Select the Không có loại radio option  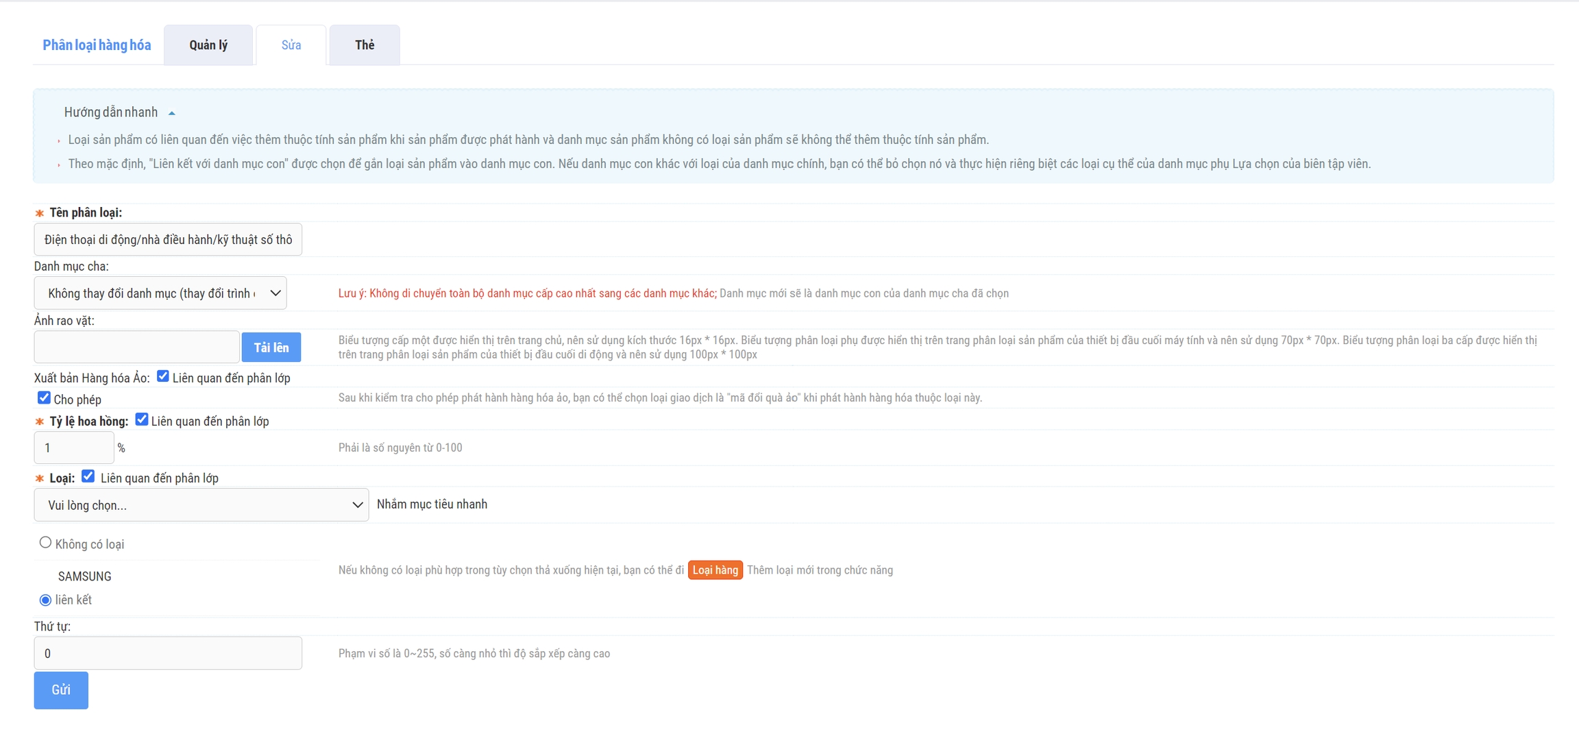[45, 543]
